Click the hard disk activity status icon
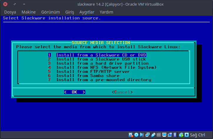 pyautogui.click(x=131, y=135)
